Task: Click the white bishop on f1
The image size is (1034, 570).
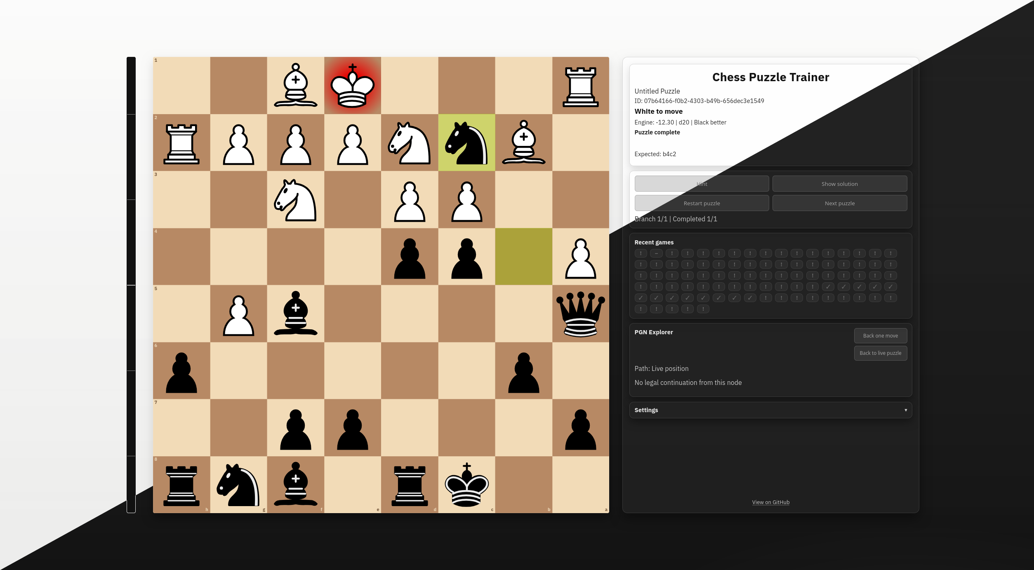Action: click(x=295, y=84)
